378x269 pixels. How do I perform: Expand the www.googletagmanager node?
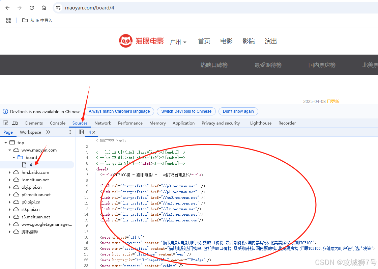pyautogui.click(x=10, y=224)
